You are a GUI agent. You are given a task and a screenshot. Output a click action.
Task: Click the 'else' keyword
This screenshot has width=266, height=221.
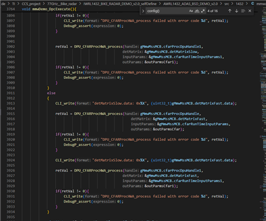[x=51, y=93]
